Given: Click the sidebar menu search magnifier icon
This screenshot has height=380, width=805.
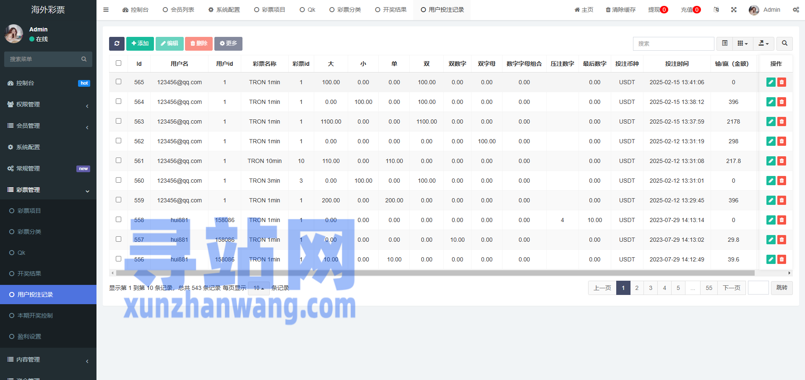Looking at the screenshot, I should [84, 59].
